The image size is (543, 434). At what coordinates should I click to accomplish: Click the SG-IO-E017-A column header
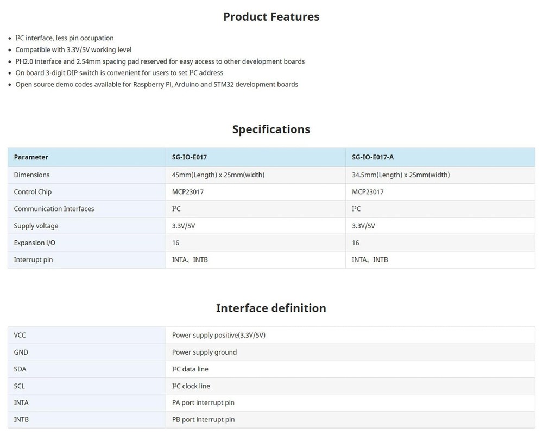click(372, 157)
